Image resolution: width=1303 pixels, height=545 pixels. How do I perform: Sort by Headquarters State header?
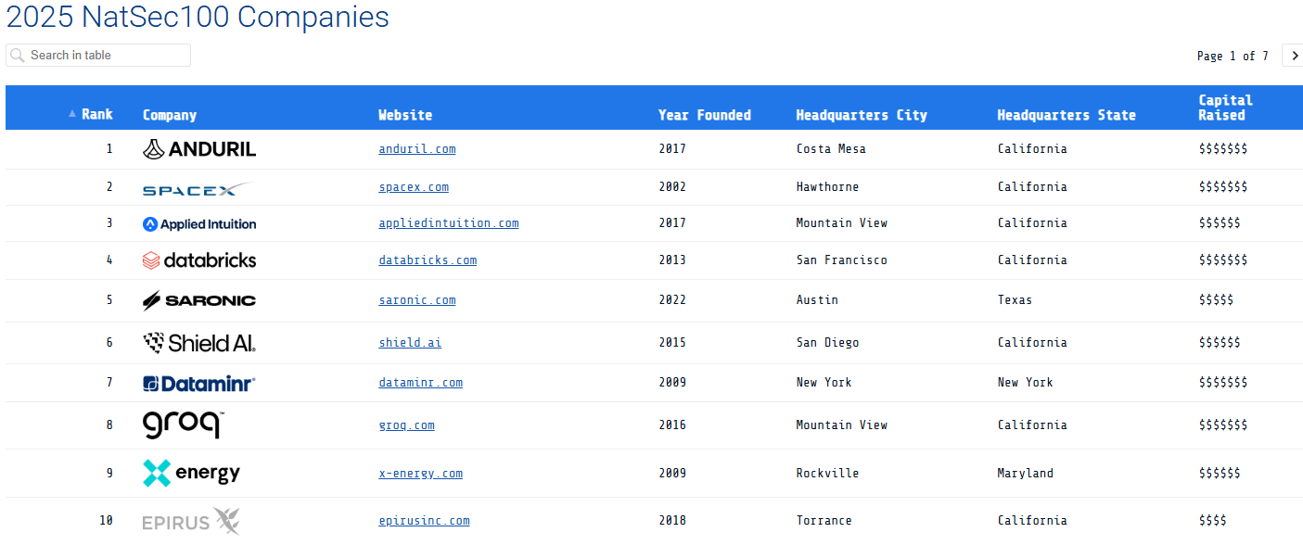[1067, 115]
